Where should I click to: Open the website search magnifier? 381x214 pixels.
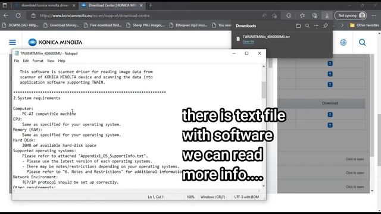[362, 42]
